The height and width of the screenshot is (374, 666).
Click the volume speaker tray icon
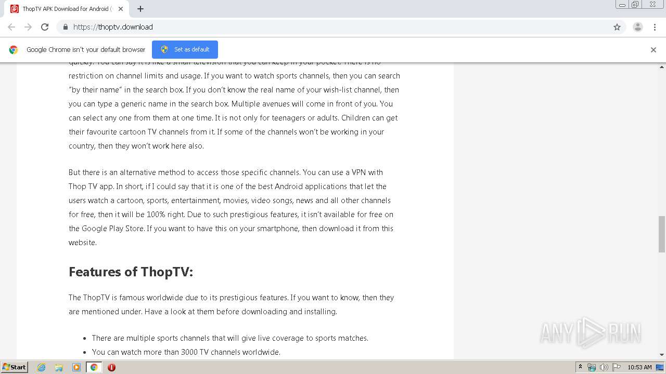[x=604, y=367]
